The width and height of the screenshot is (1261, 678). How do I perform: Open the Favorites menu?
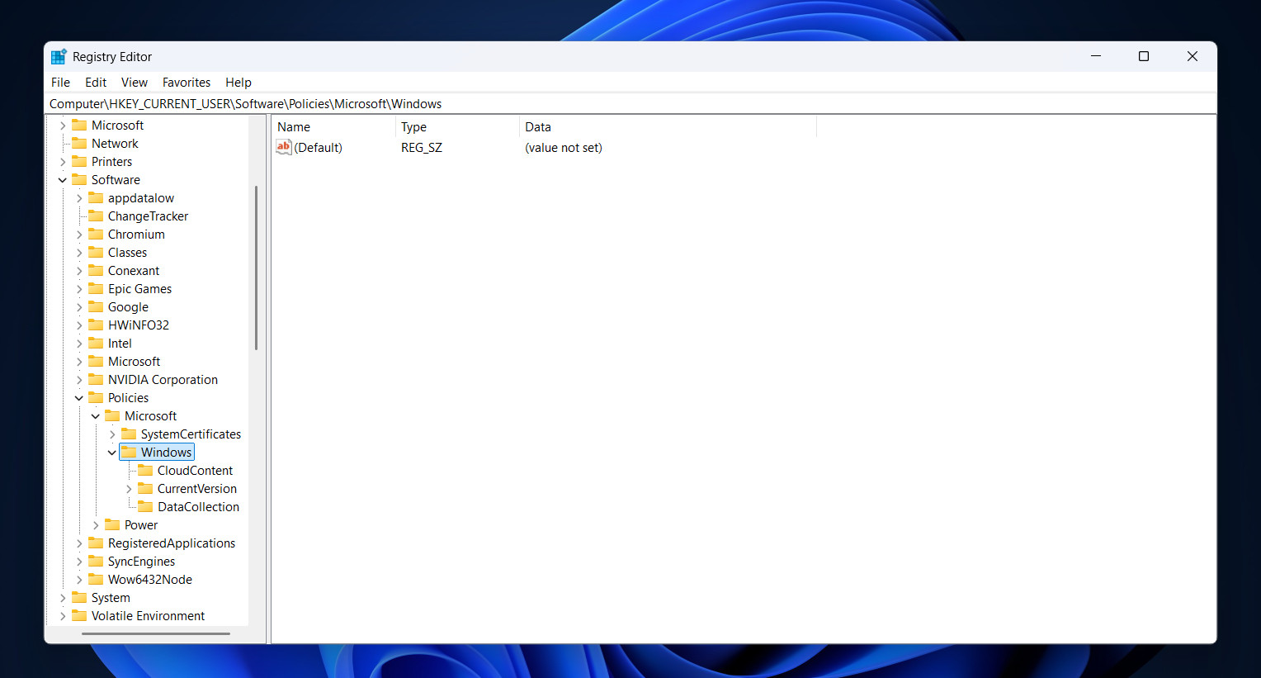tap(186, 82)
